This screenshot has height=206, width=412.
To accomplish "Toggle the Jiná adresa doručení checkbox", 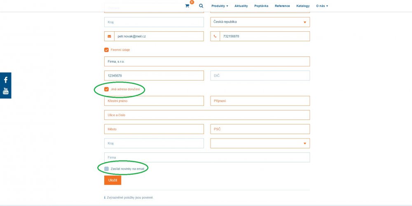I will click(106, 89).
